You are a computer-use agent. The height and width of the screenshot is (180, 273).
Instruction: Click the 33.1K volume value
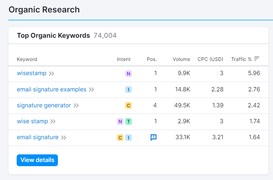click(x=183, y=137)
